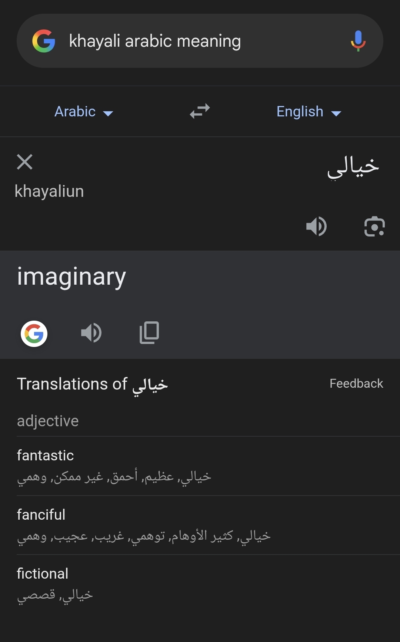Open the English target language dropdown
Screen dimensions: 400x642
[309, 112]
